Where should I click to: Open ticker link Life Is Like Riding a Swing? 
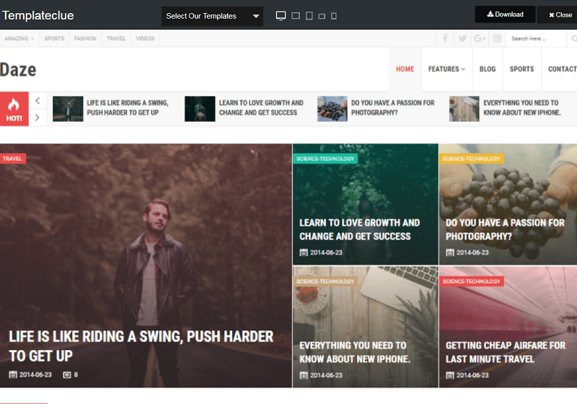click(128, 107)
